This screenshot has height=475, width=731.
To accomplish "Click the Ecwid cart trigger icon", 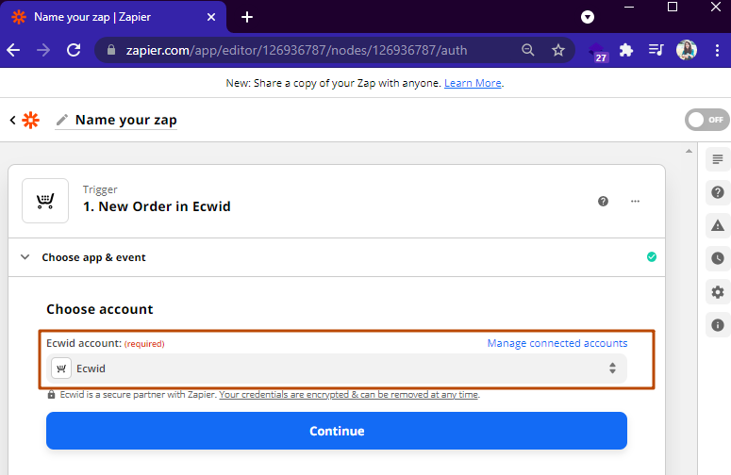I will click(x=45, y=201).
